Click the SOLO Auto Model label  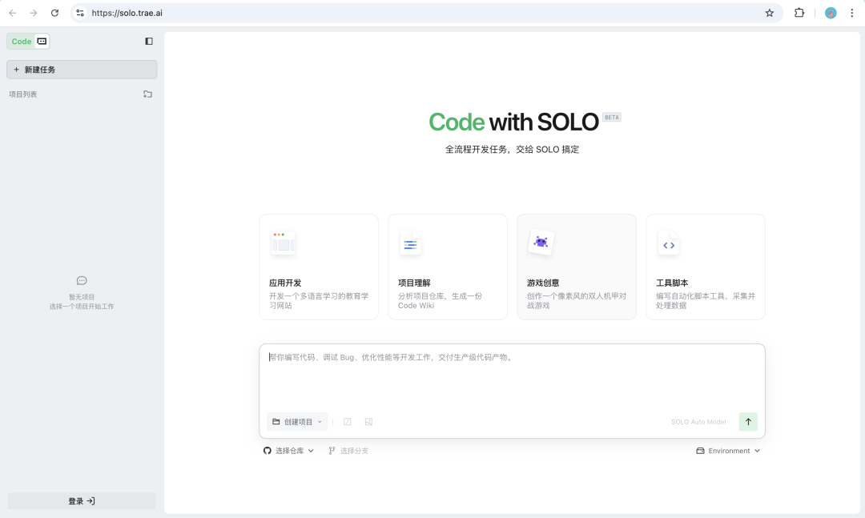coord(698,422)
